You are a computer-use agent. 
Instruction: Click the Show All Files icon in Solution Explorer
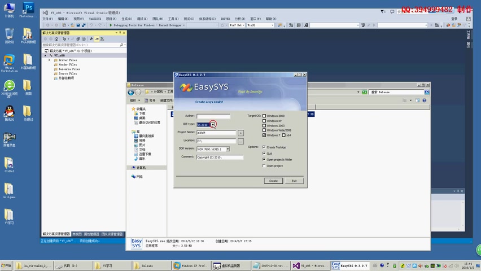coord(84,39)
